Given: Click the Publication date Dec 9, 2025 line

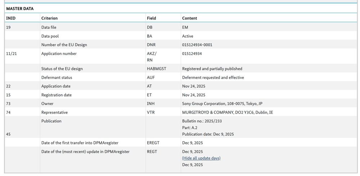Looking at the screenshot, I should click(x=208, y=134).
